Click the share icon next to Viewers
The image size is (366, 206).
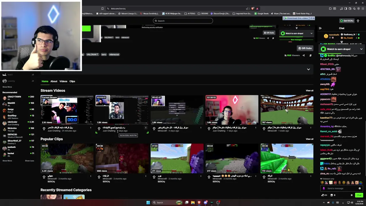(304, 56)
